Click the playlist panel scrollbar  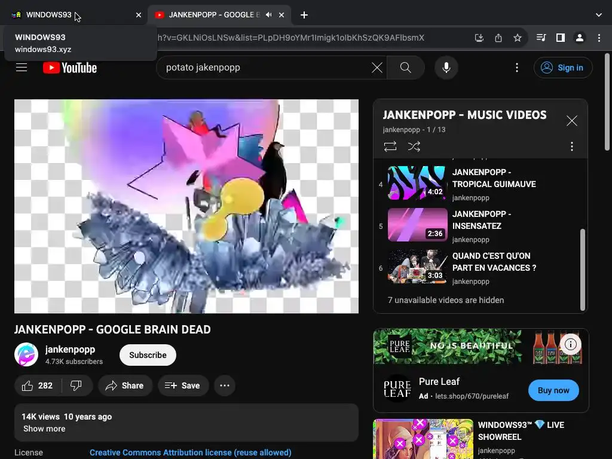click(x=582, y=270)
